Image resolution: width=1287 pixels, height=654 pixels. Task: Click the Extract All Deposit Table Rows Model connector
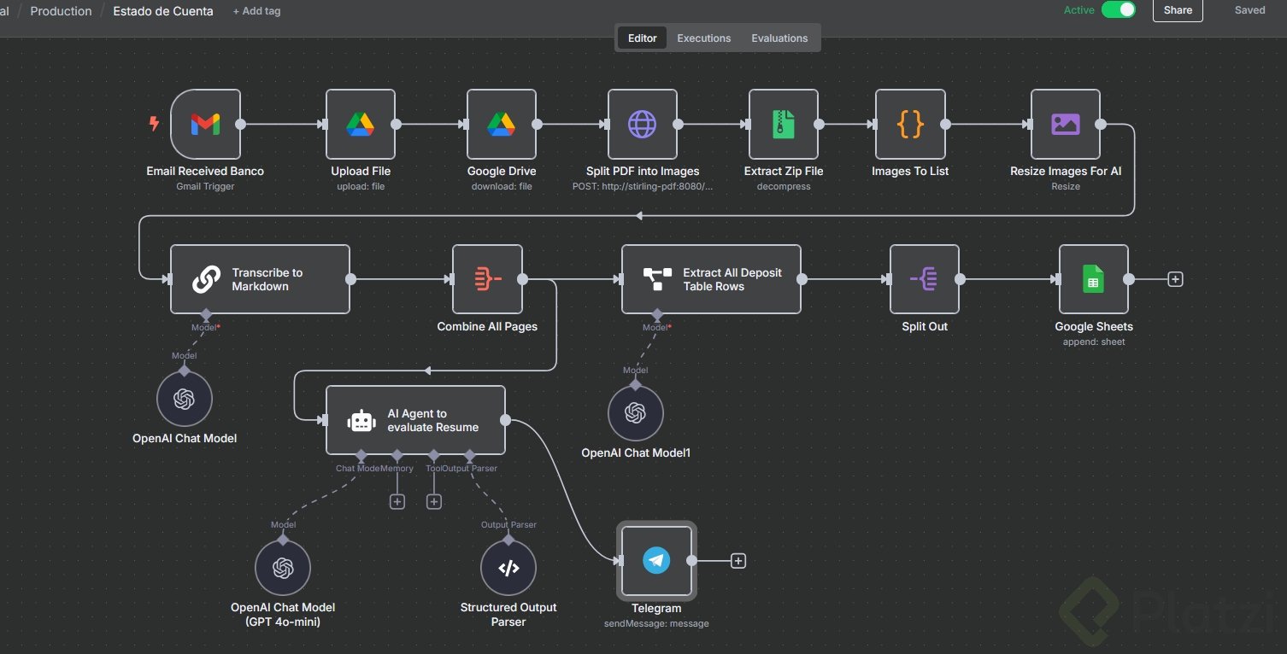[x=656, y=313]
